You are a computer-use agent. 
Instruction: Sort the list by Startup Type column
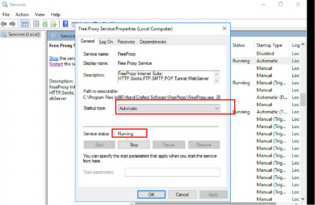(269, 45)
